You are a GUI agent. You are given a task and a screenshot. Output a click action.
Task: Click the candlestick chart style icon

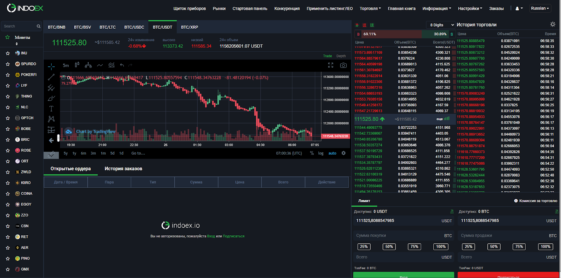coord(77,65)
